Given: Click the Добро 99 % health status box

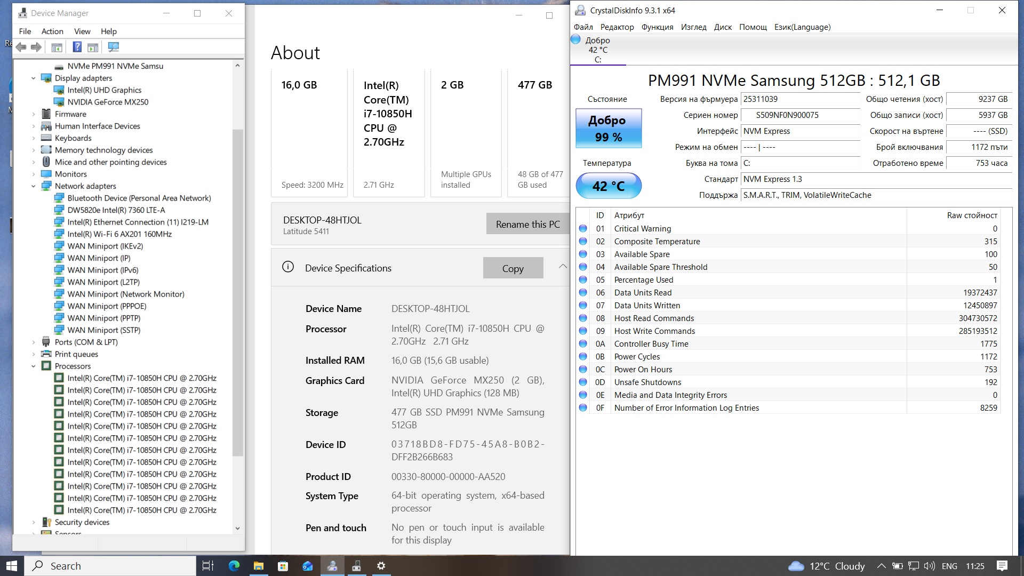Looking at the screenshot, I should pyautogui.click(x=608, y=129).
